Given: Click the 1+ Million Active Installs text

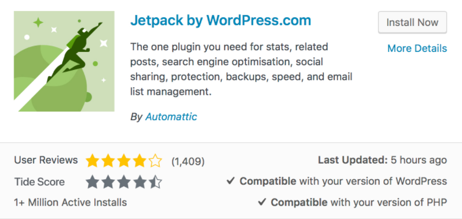Looking at the screenshot, I should (71, 202).
